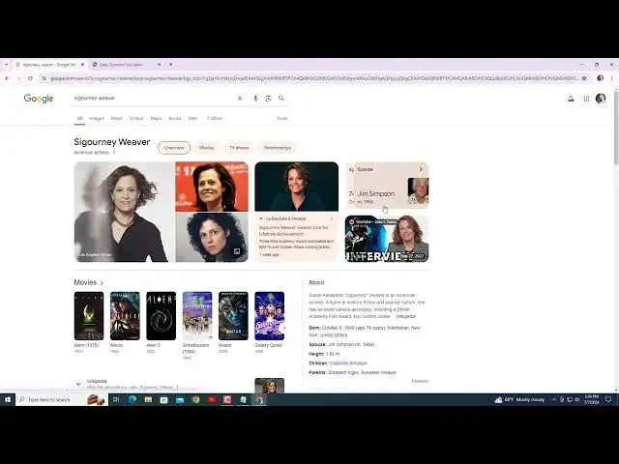The width and height of the screenshot is (619, 464).
Task: Go back in the browser
Action: (7, 78)
